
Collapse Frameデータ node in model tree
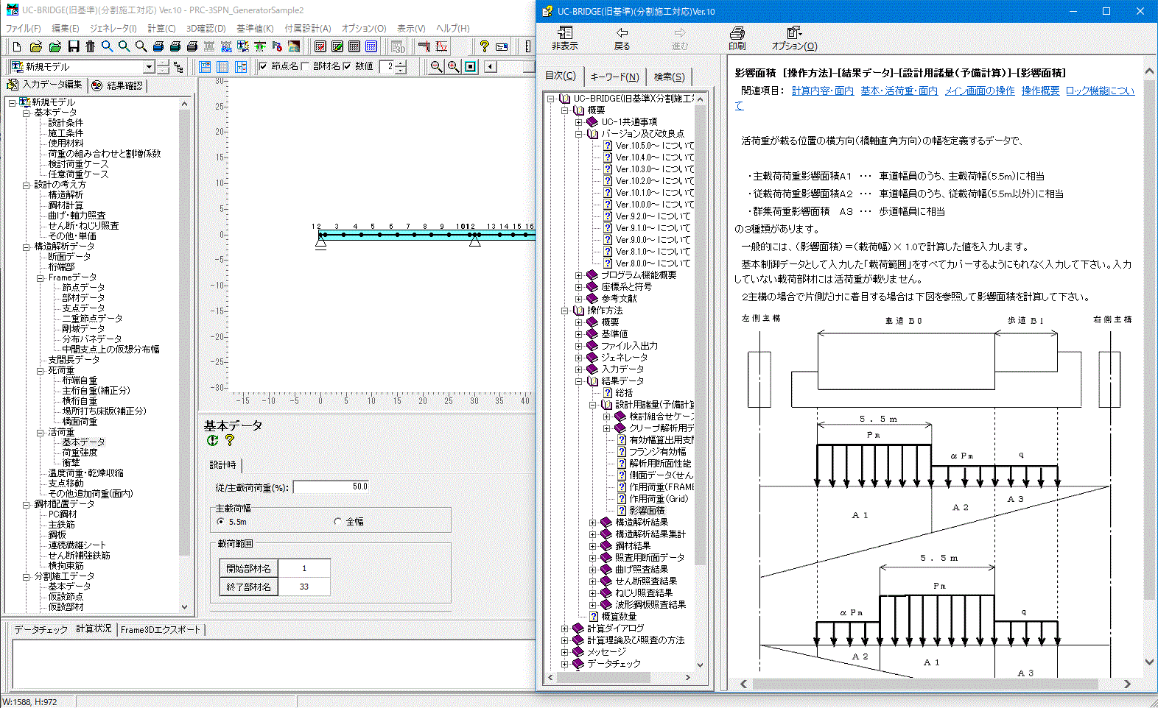(41, 277)
